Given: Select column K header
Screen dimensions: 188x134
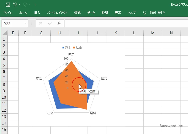Looking at the screenshot, I should click(116, 33).
